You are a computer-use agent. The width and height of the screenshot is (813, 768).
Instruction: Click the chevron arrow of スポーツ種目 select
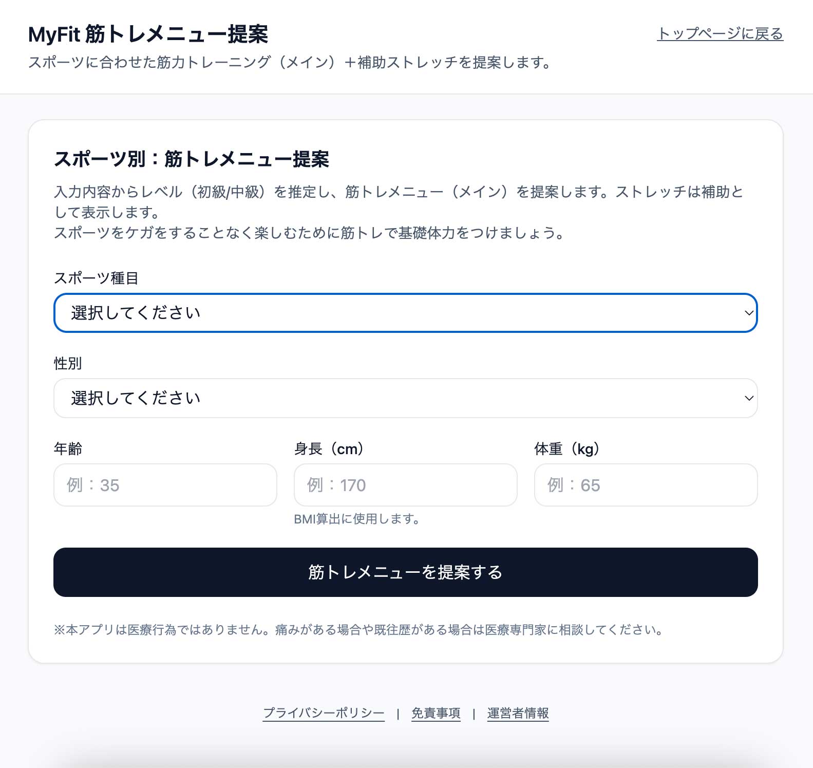[x=749, y=313]
